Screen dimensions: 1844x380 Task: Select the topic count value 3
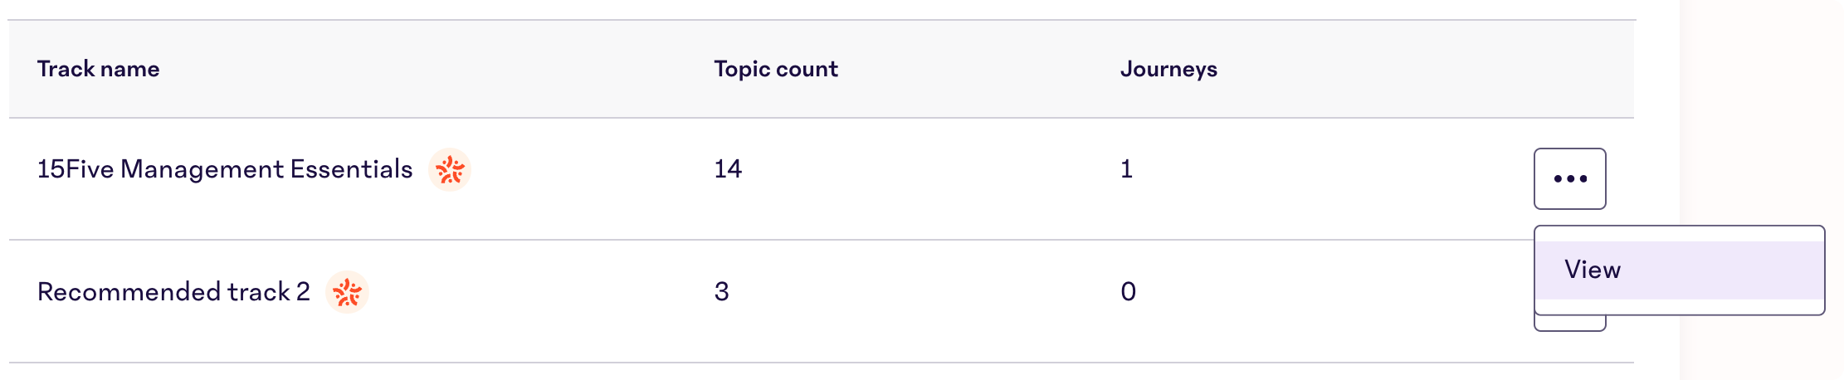tap(721, 292)
